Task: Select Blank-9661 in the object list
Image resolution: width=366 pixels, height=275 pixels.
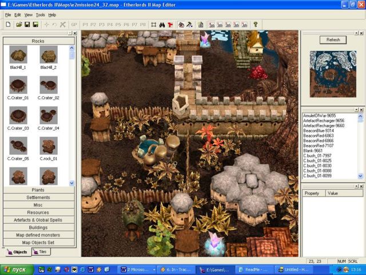Action: (x=313, y=151)
